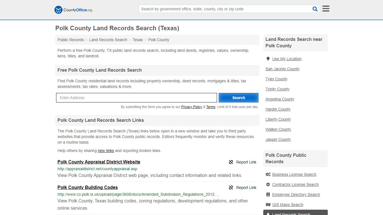
Task: Open Jasper County link
Action: [278, 139]
